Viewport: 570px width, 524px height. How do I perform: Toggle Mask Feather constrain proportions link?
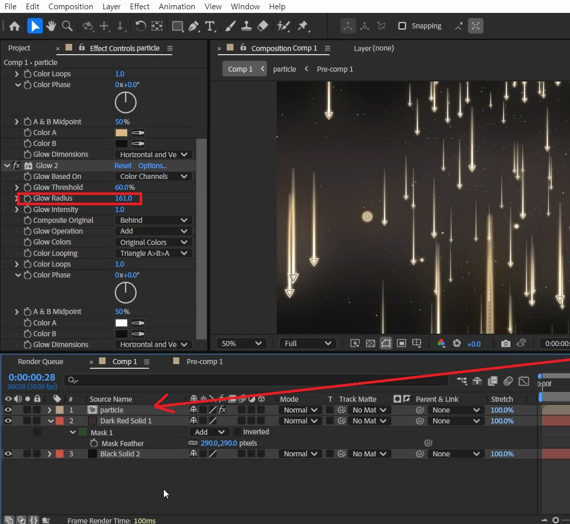click(x=193, y=443)
